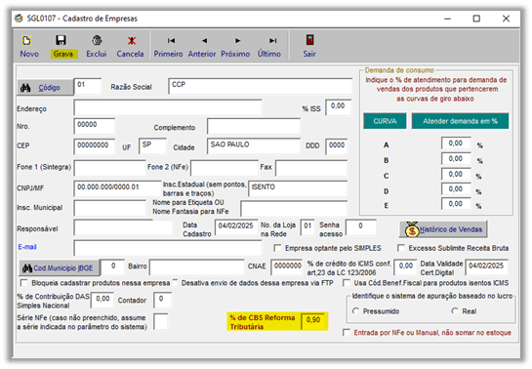Open Código search binoculars button

pyautogui.click(x=45, y=88)
